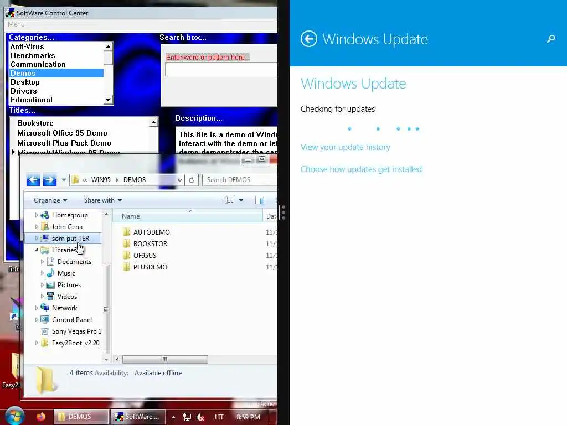Screen dimensions: 567x425
Task: Click WIN95 in the address breadcrumb
Action: [101, 180]
